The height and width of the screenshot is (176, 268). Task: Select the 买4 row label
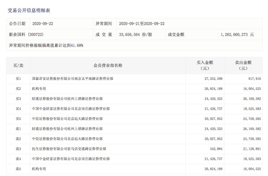(18, 109)
